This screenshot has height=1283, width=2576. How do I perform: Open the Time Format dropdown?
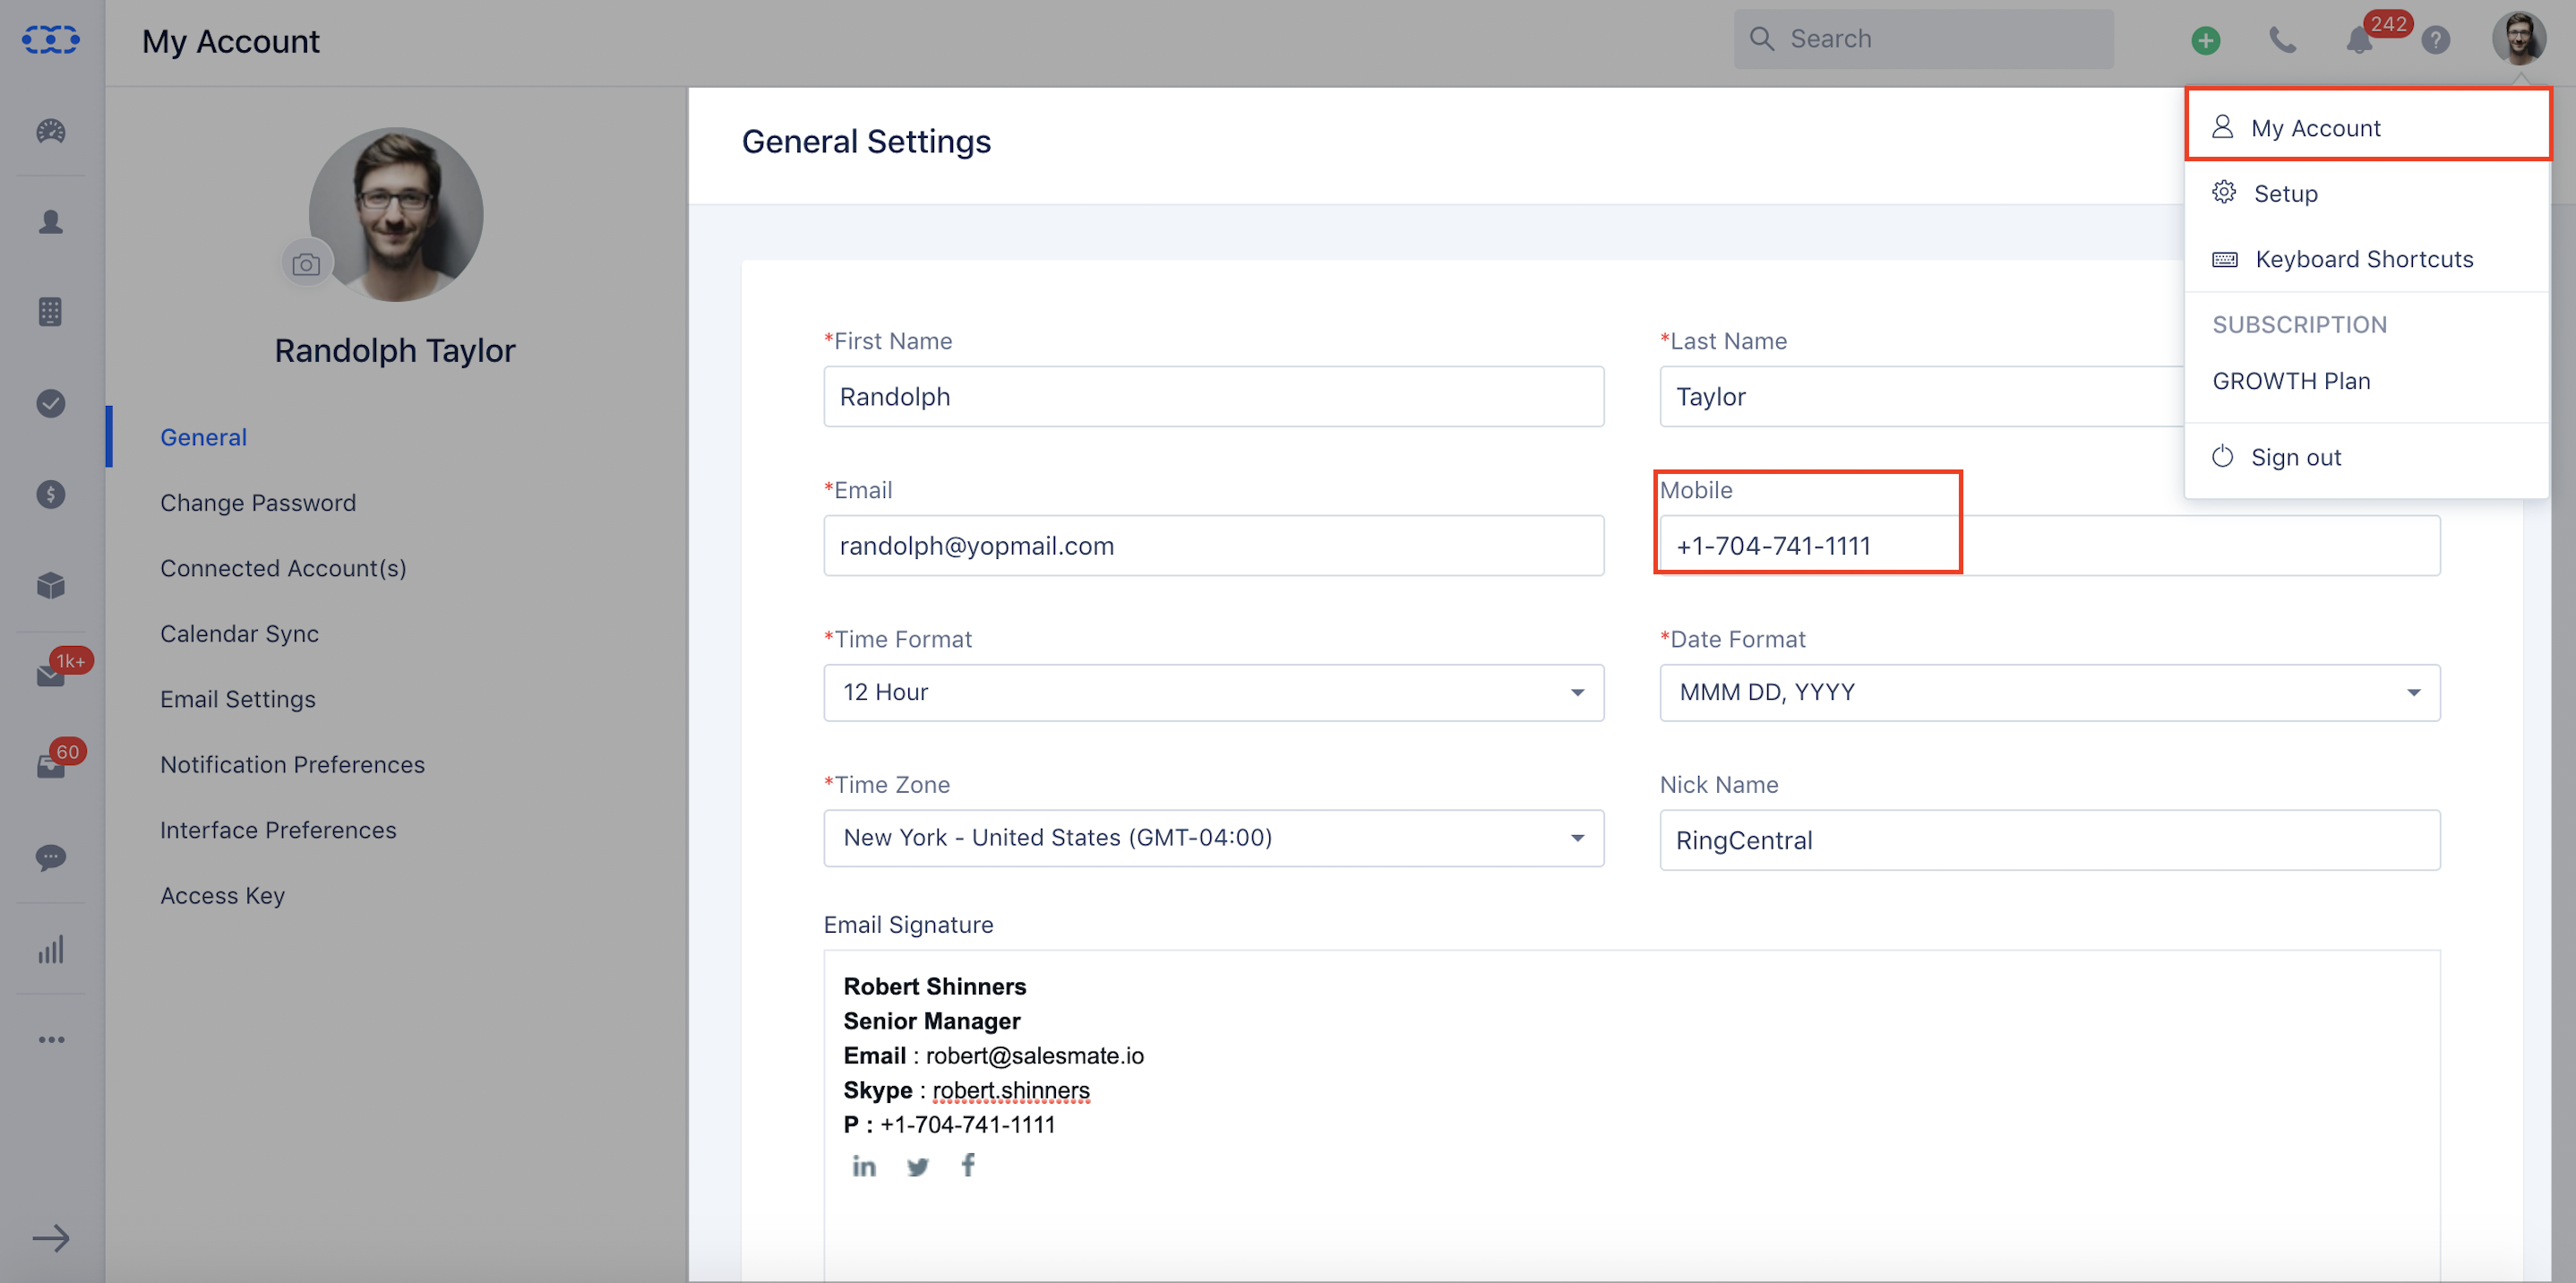click(1213, 692)
